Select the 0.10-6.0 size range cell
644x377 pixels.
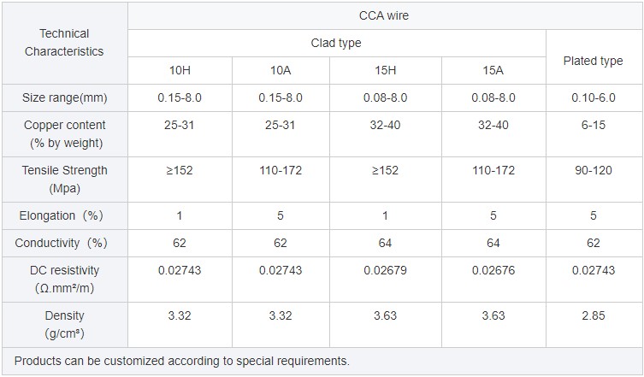click(x=593, y=98)
